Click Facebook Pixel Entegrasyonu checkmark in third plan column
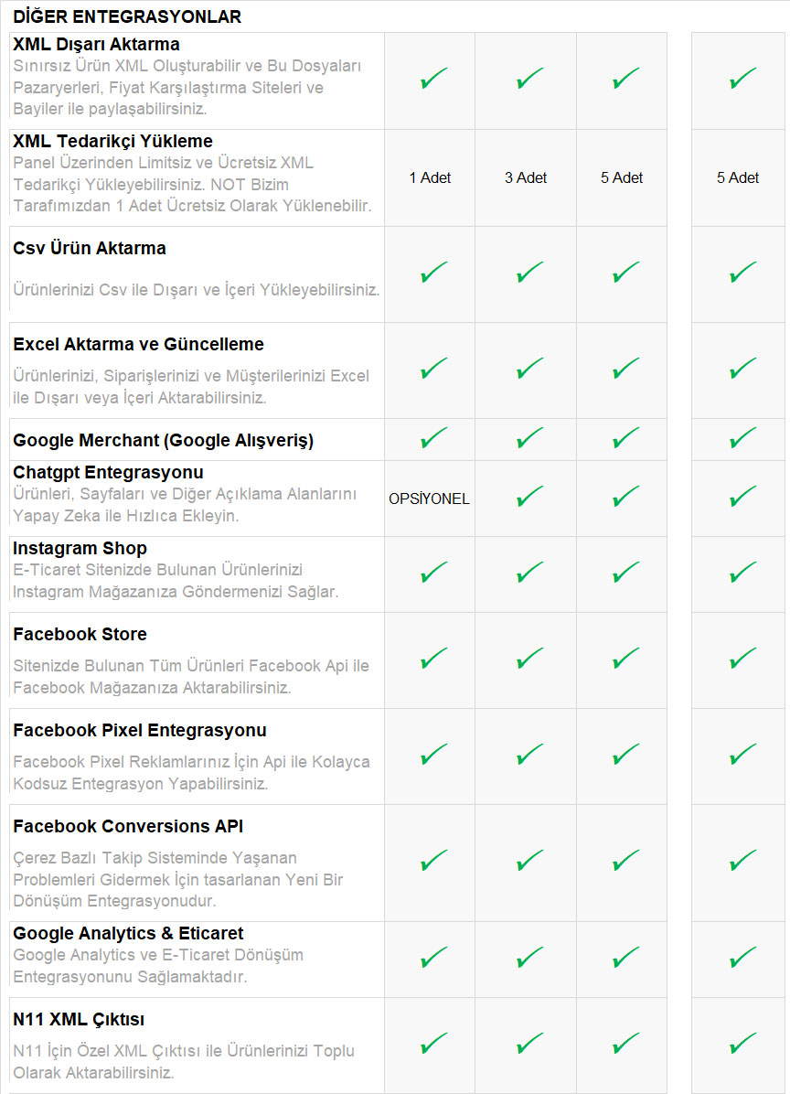Screen dimensions: 790x1094 tap(625, 756)
